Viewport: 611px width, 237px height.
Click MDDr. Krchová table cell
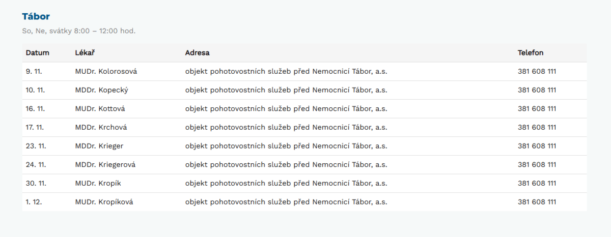click(x=101, y=127)
